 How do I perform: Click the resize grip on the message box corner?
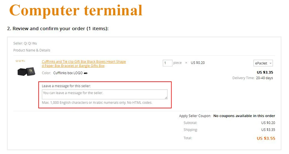pyautogui.click(x=166, y=98)
